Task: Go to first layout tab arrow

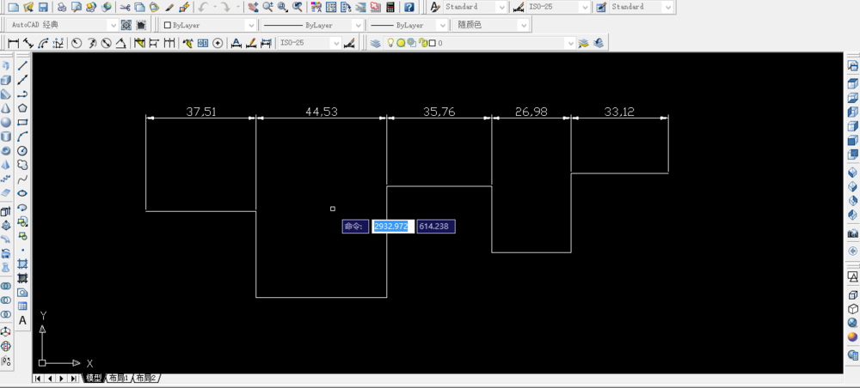Action: click(x=39, y=379)
